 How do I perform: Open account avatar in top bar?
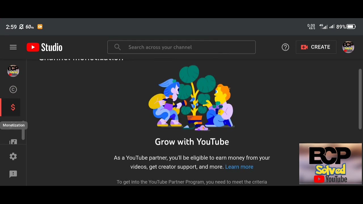pos(348,47)
